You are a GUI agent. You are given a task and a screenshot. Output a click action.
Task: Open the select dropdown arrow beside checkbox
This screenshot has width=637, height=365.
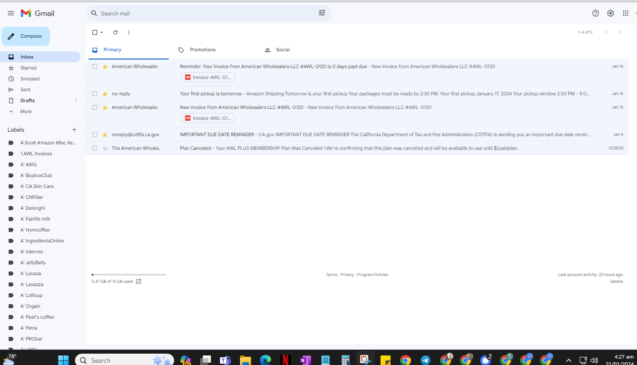click(102, 32)
